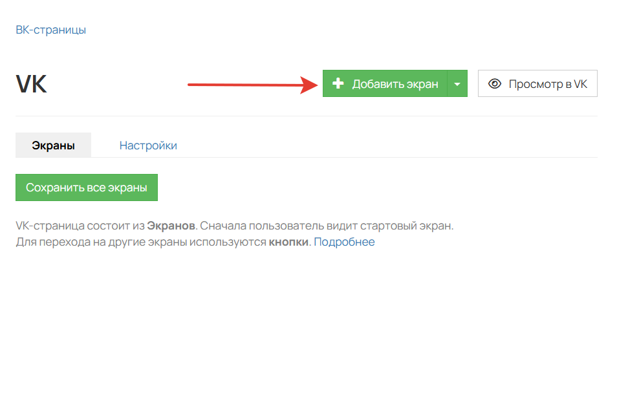Expand the Добавить экран dropdown arrow
617x417 pixels.
point(457,83)
